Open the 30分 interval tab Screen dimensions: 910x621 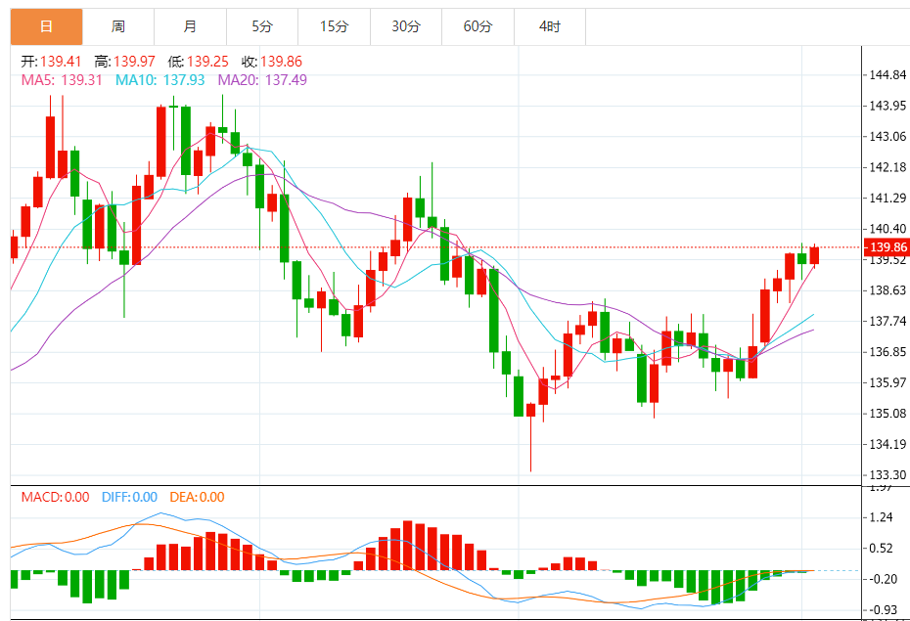click(406, 26)
